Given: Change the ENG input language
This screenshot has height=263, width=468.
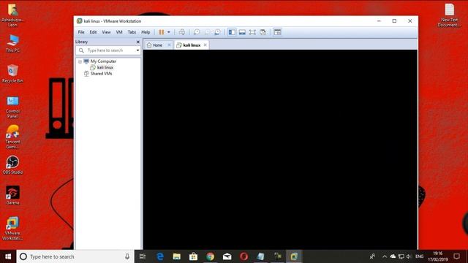Looking at the screenshot, I should pyautogui.click(x=419, y=256).
